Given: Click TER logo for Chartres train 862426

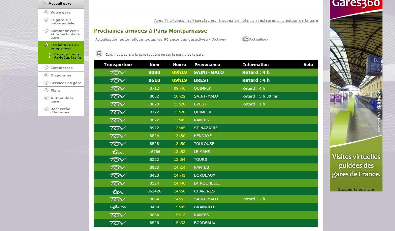Looking at the screenshot, I should point(118,191).
